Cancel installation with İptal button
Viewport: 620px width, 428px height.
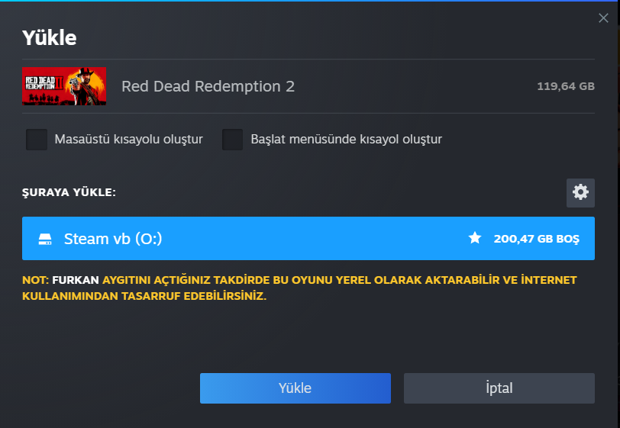tap(499, 388)
